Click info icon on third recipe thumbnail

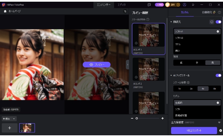[x=136, y=111]
